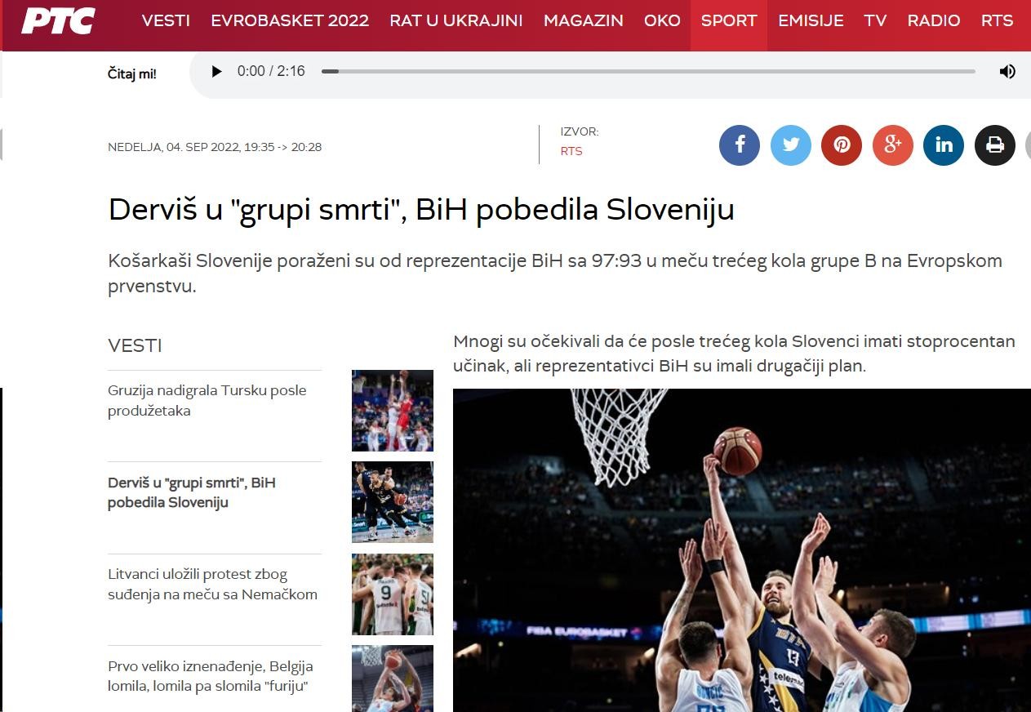This screenshot has height=712, width=1031.
Task: Open the EMISIJE menu
Action: pos(811,21)
